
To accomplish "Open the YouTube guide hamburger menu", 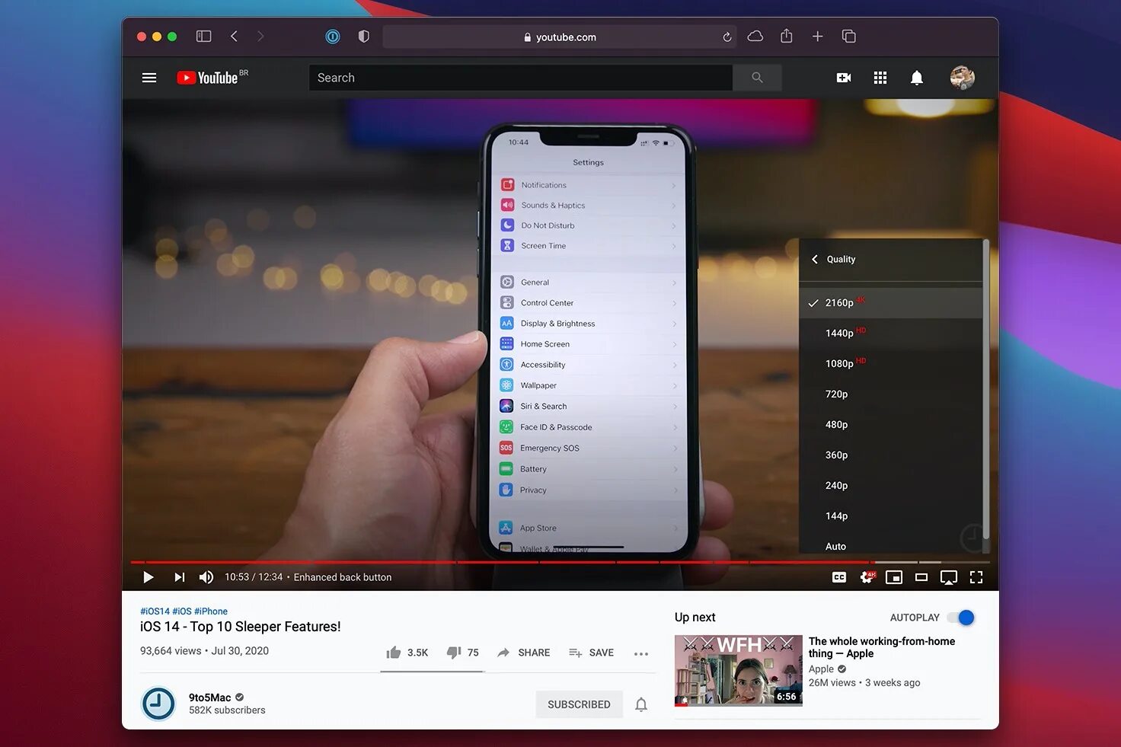I will coord(149,78).
